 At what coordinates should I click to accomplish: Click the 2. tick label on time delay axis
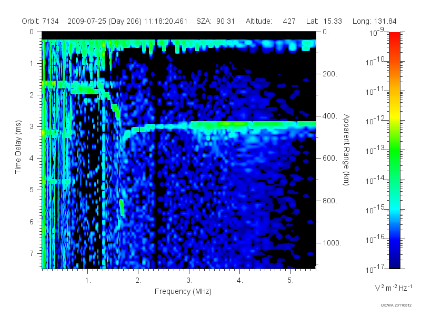pyautogui.click(x=33, y=95)
